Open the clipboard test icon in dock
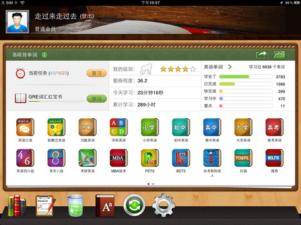The image size is (301, 225). pos(45,206)
